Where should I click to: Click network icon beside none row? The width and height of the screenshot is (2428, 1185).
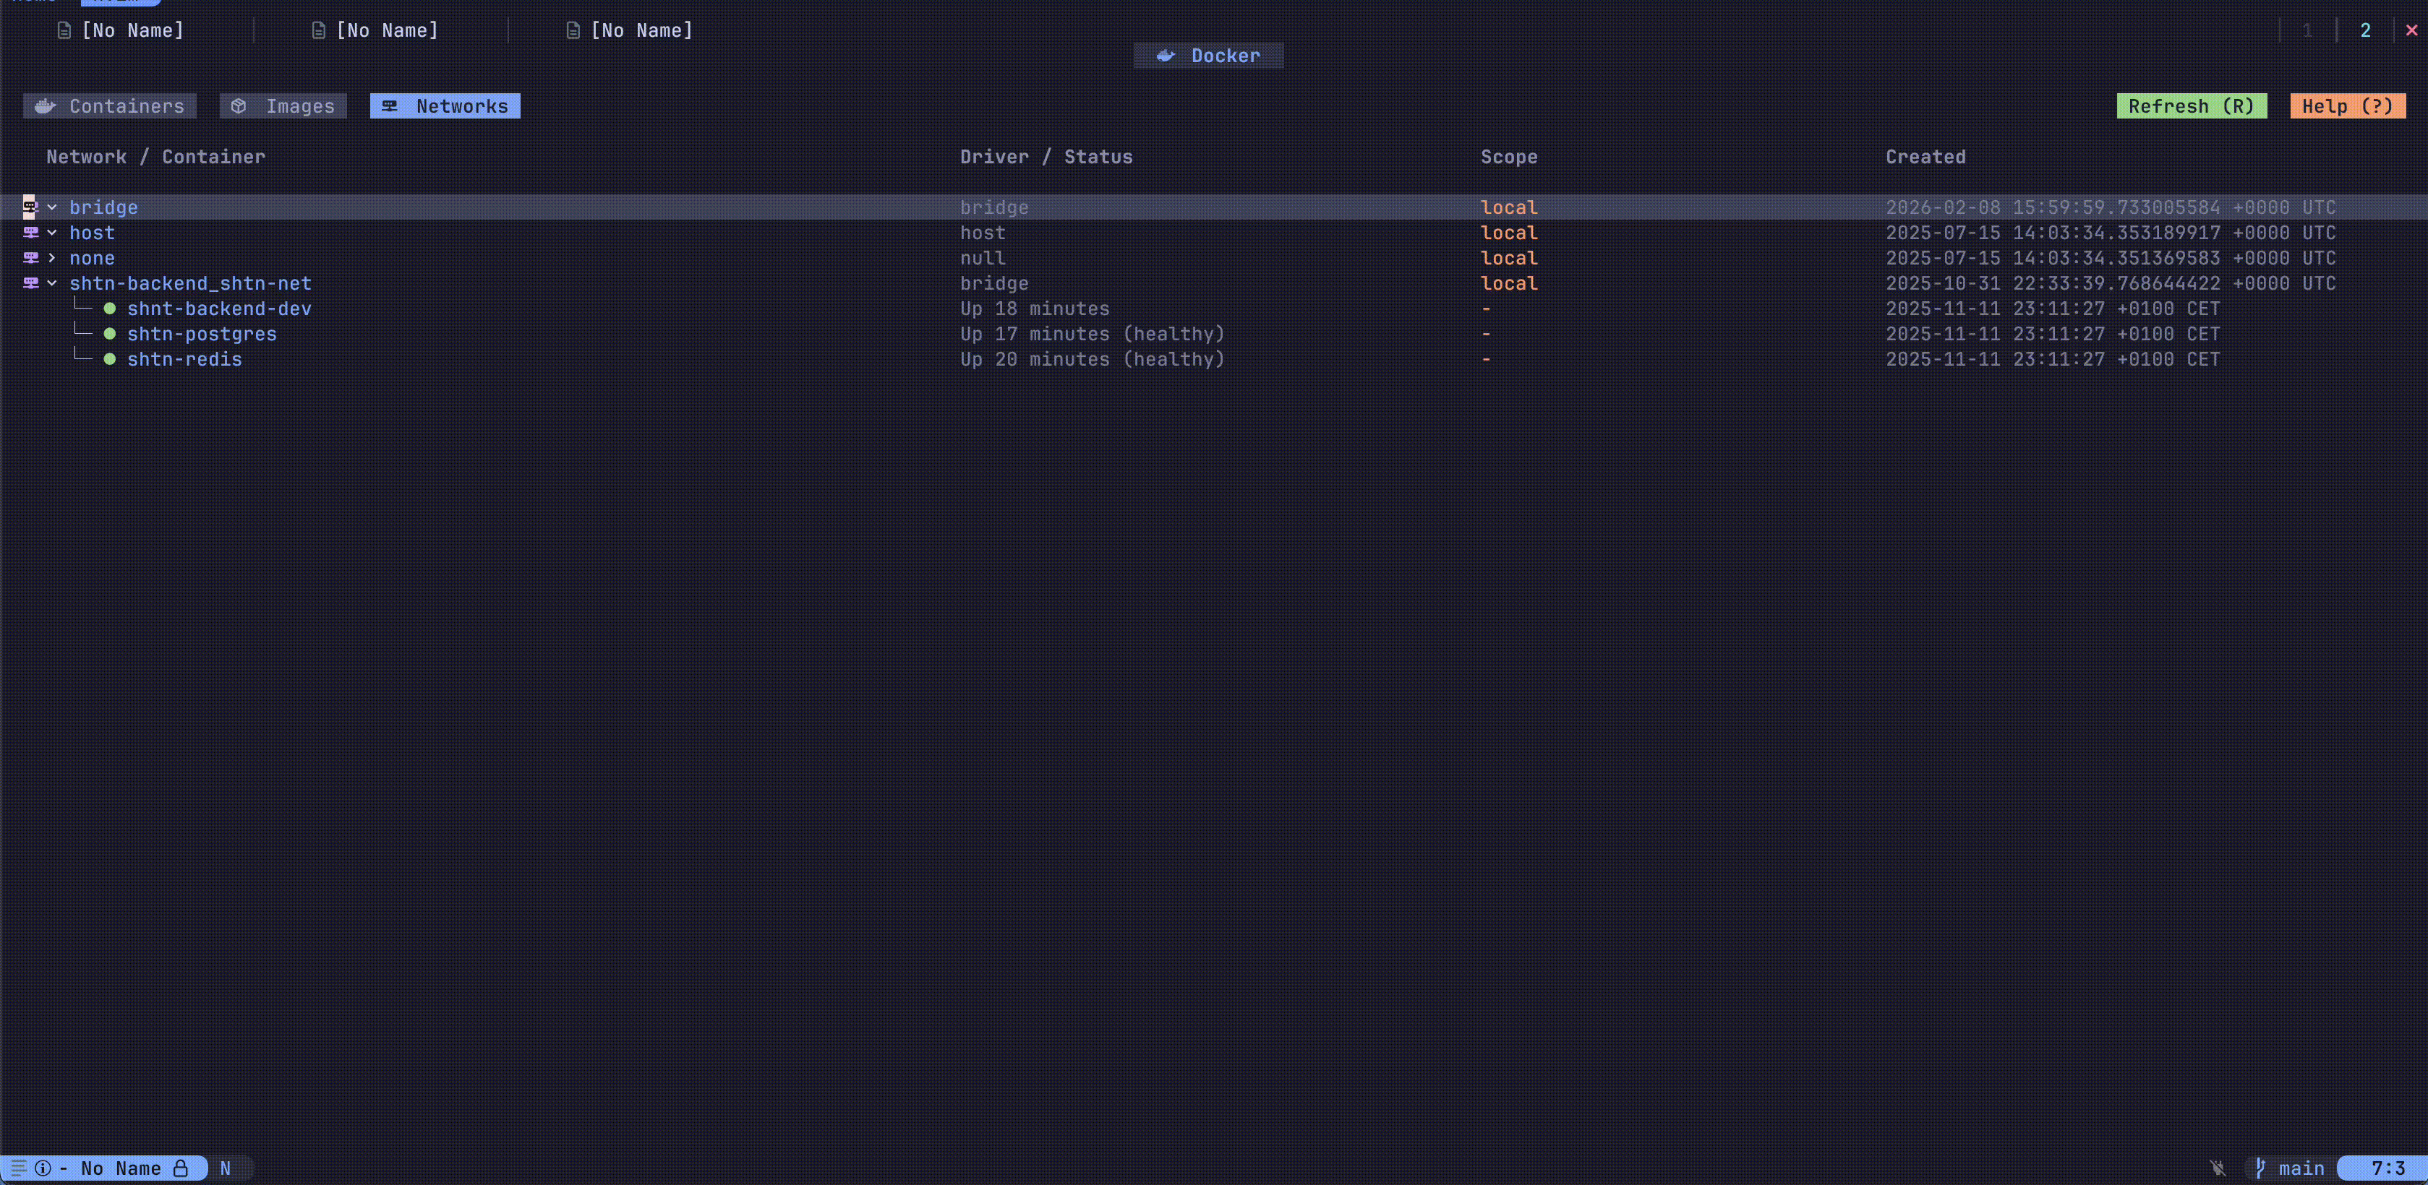(31, 258)
